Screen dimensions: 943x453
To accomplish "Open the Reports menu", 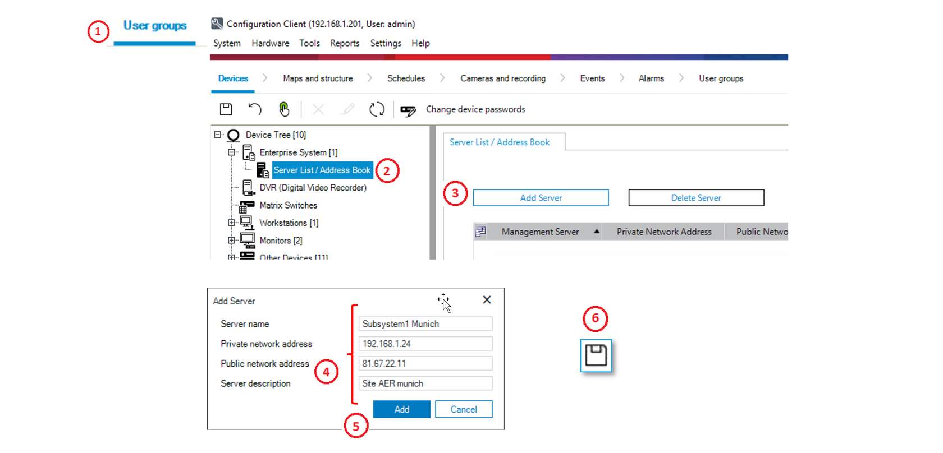I will tap(344, 43).
